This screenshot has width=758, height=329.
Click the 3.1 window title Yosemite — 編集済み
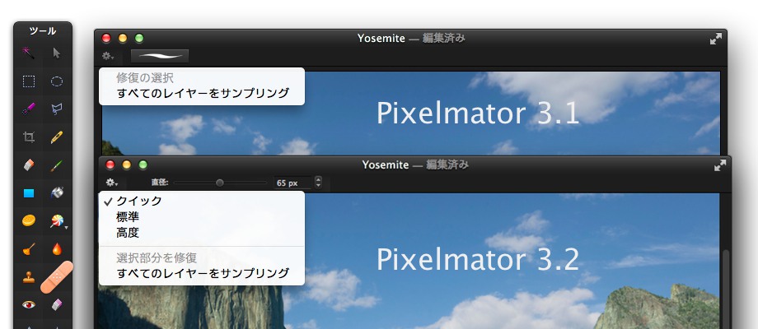point(411,39)
